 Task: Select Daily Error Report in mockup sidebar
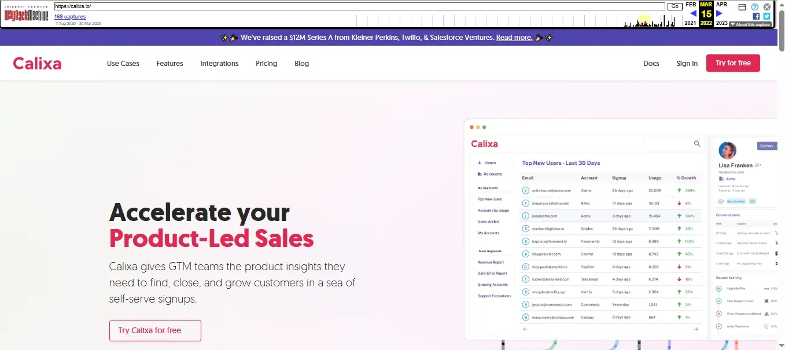pos(492,273)
